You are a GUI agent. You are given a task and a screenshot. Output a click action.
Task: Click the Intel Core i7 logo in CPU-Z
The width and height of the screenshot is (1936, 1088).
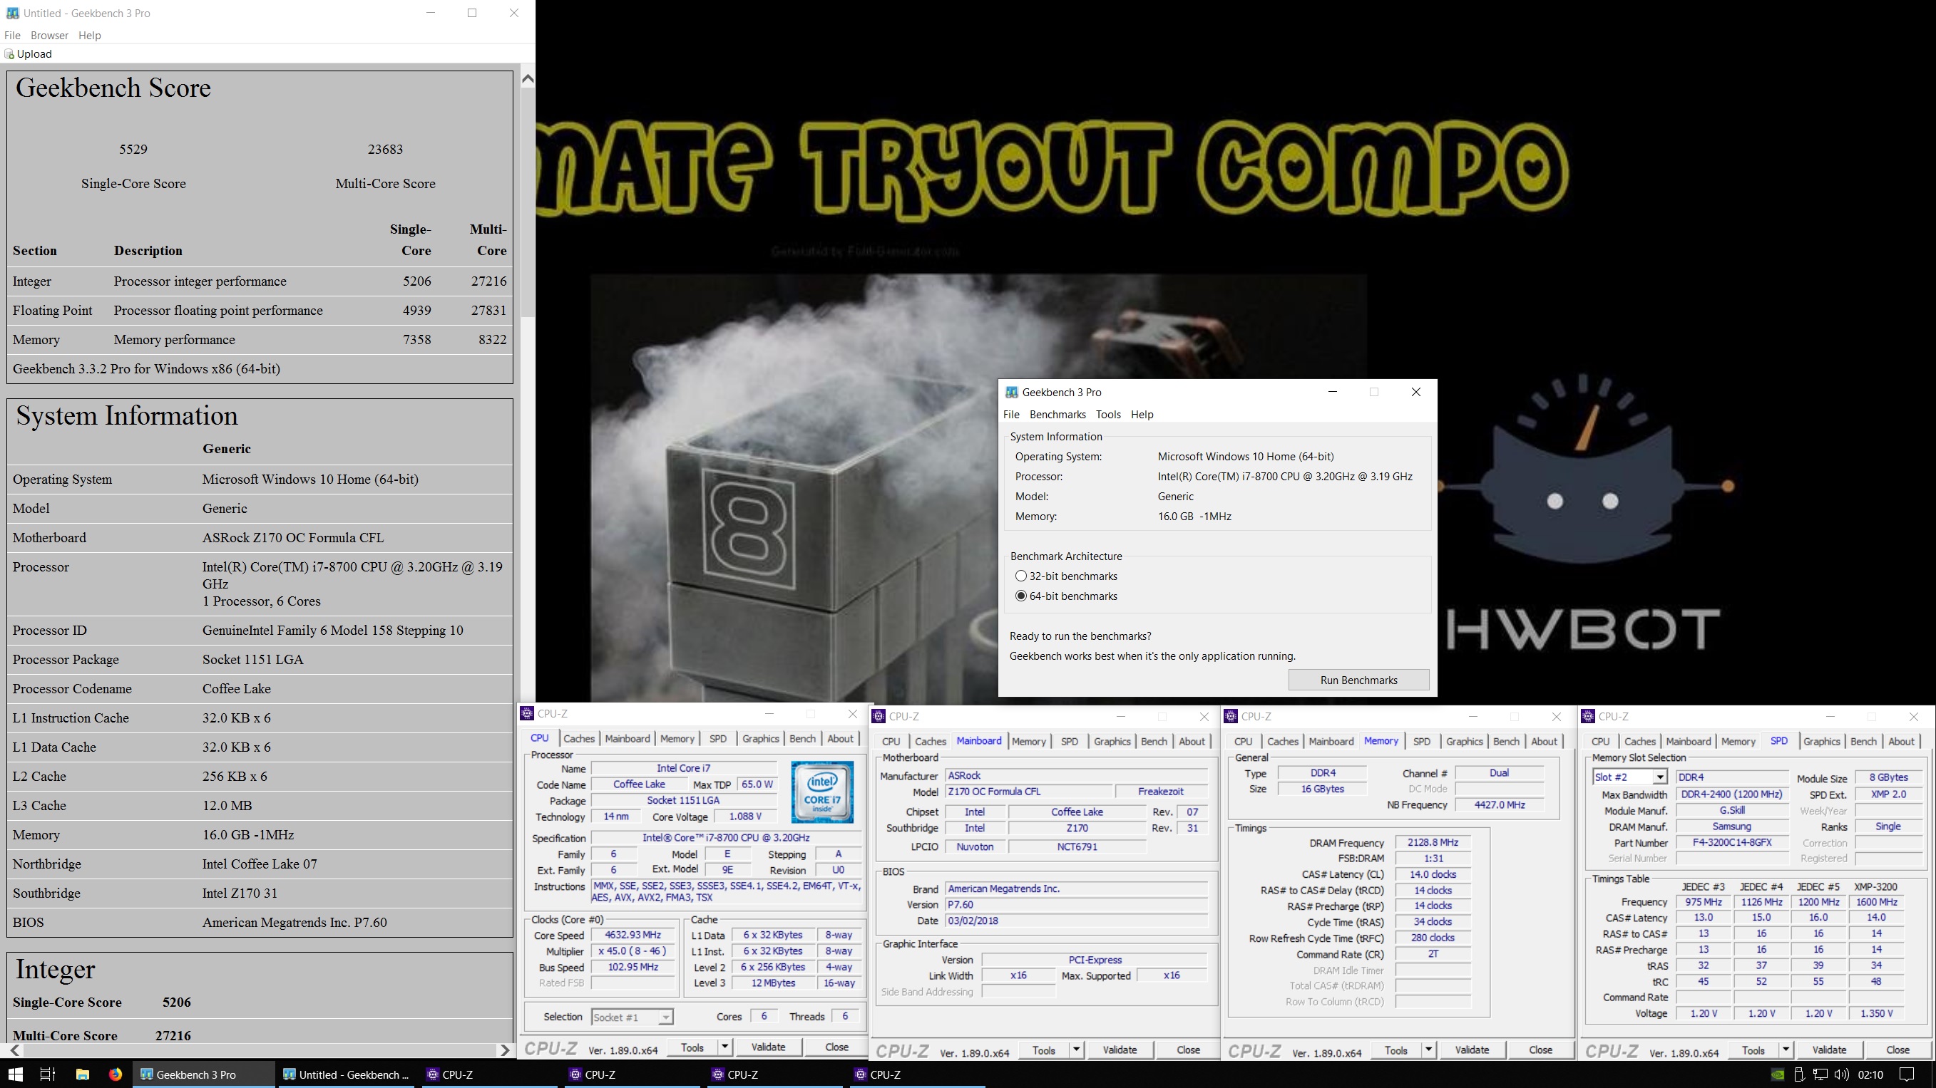point(822,792)
